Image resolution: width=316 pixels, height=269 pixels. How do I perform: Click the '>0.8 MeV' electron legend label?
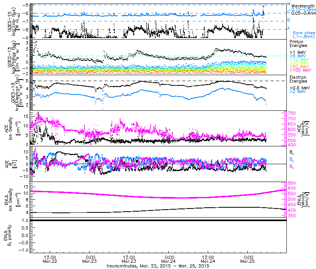click(300, 88)
